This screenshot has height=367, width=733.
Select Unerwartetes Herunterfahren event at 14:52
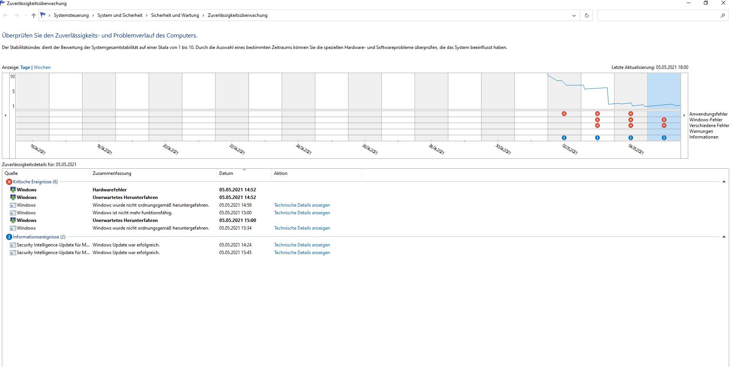pyautogui.click(x=366, y=197)
